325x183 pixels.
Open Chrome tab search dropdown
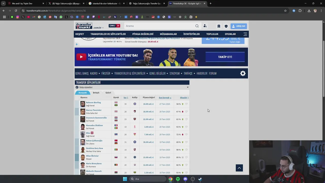tap(3, 4)
